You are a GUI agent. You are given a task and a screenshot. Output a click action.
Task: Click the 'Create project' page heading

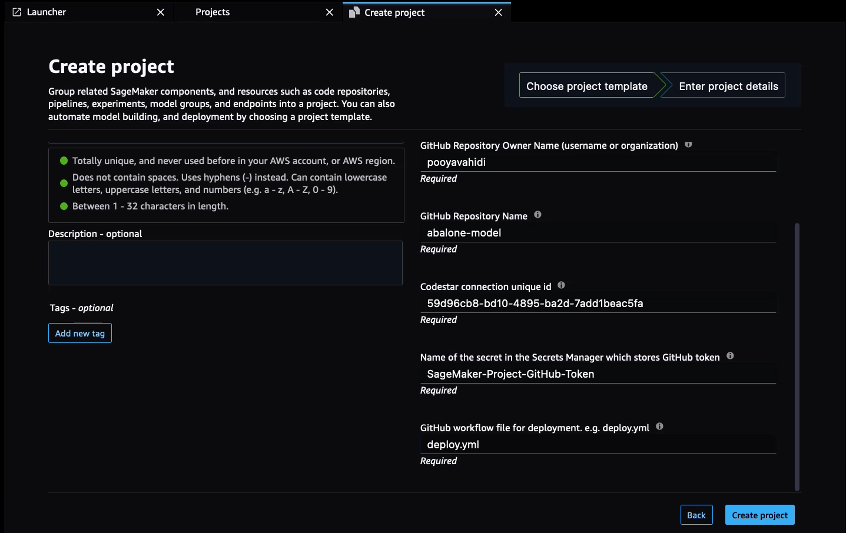pyautogui.click(x=111, y=66)
